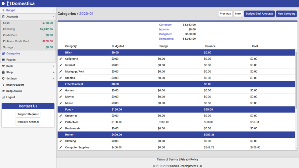Expand the Settings menu plus sign
The image size is (299, 168).
tap(53, 79)
